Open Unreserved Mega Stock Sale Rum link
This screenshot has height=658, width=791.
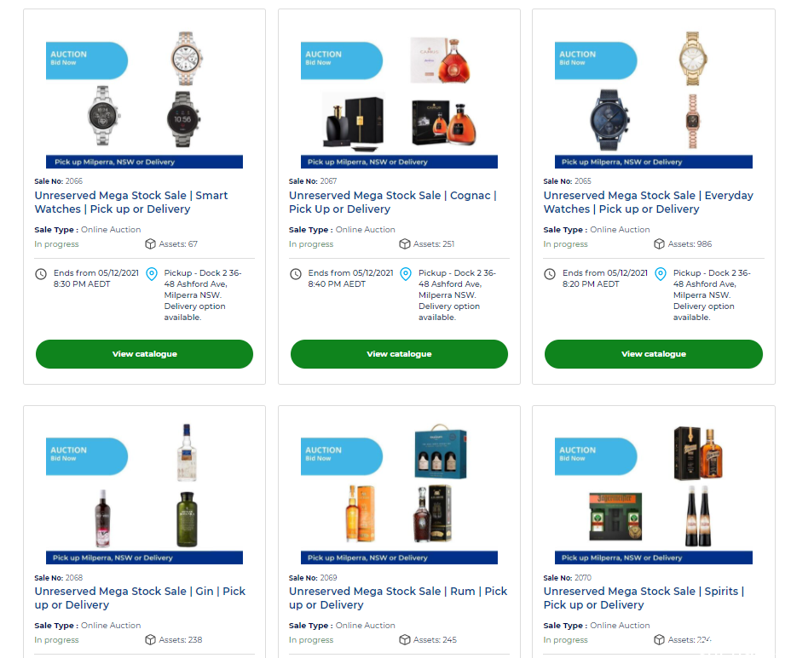pyautogui.click(x=398, y=598)
